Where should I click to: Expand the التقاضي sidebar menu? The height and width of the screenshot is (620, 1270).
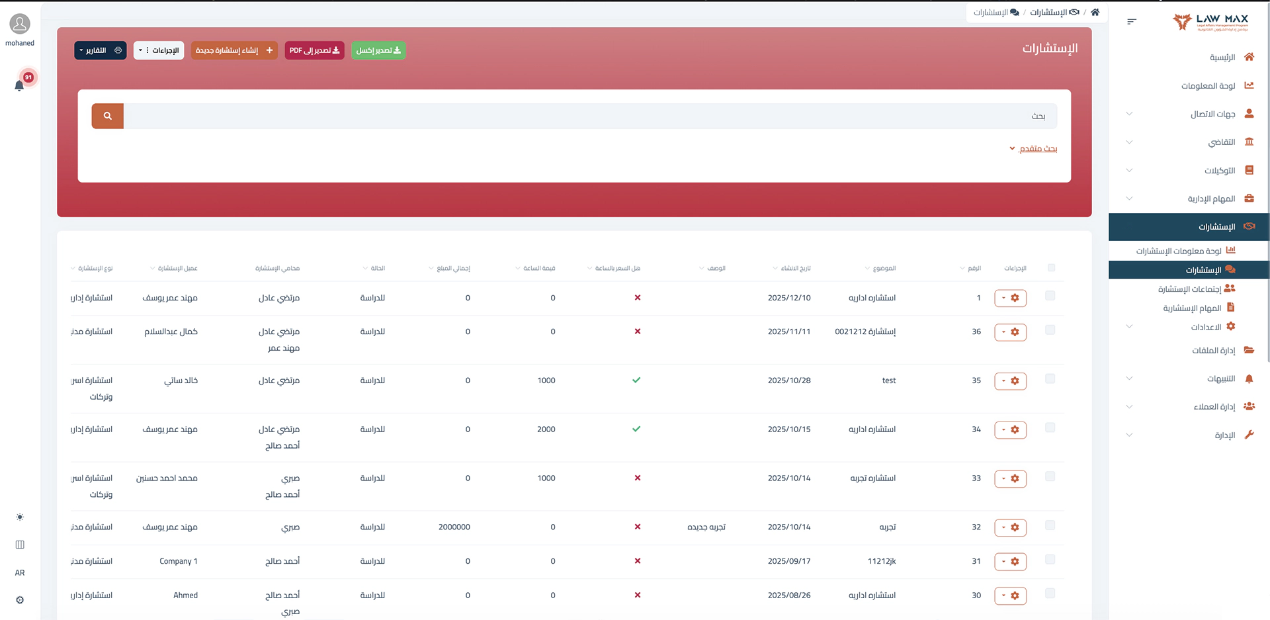point(1221,142)
